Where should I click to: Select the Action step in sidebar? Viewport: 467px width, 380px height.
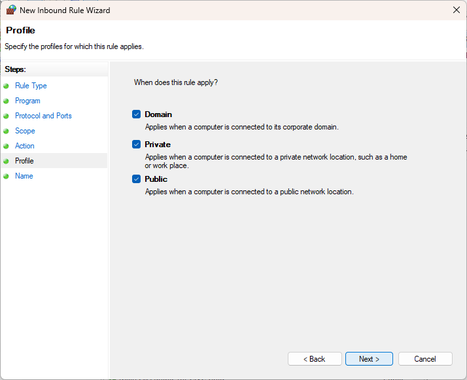pos(25,146)
